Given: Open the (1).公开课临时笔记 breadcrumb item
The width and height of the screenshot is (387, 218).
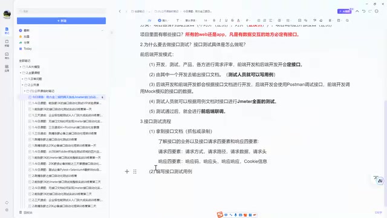Looking at the screenshot, I should pos(167,12).
